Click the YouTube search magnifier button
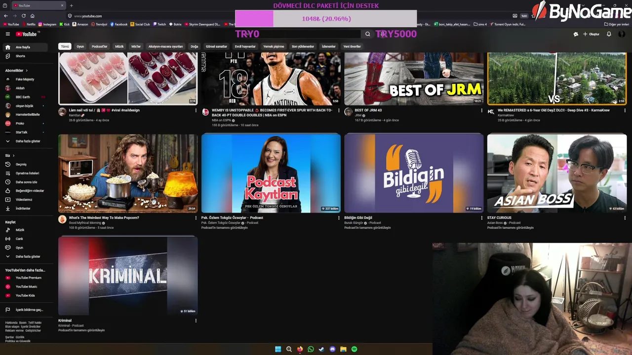632x355 pixels. click(367, 34)
